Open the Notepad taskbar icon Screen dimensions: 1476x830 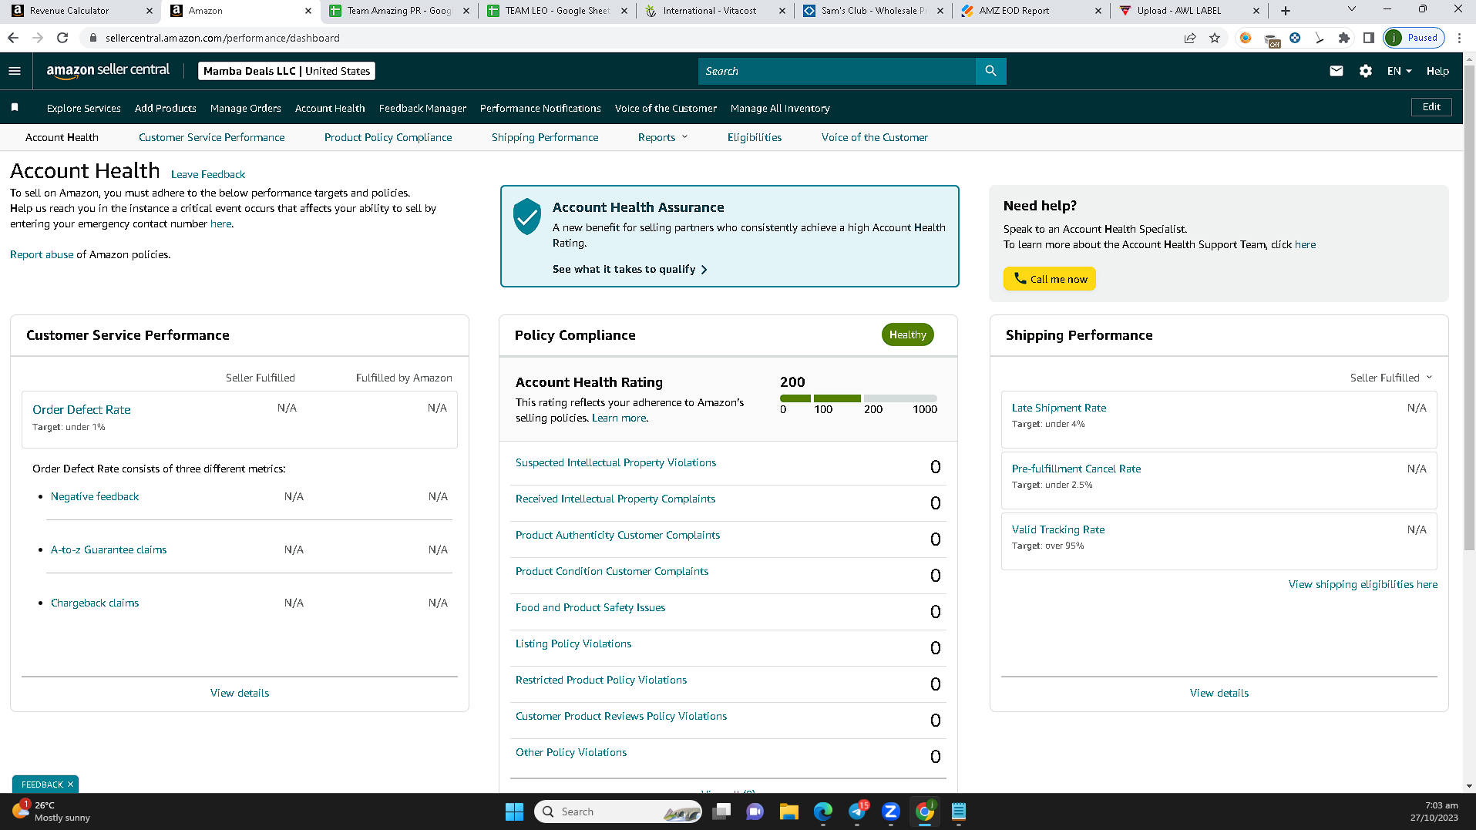pyautogui.click(x=959, y=812)
